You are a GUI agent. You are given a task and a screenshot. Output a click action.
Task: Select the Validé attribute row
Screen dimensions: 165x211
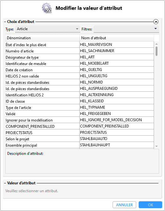[79, 114]
